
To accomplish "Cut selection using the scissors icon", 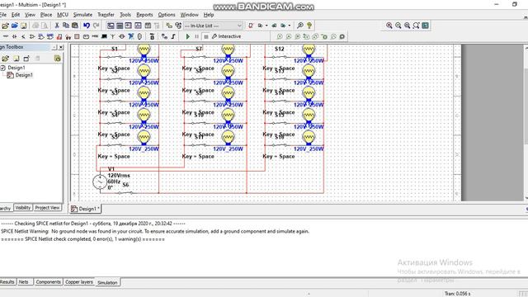I will (x=57, y=26).
